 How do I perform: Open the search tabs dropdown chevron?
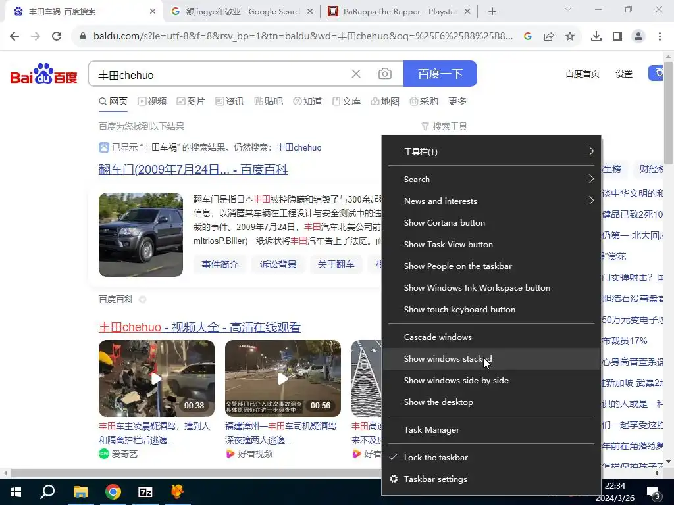pos(568,9)
